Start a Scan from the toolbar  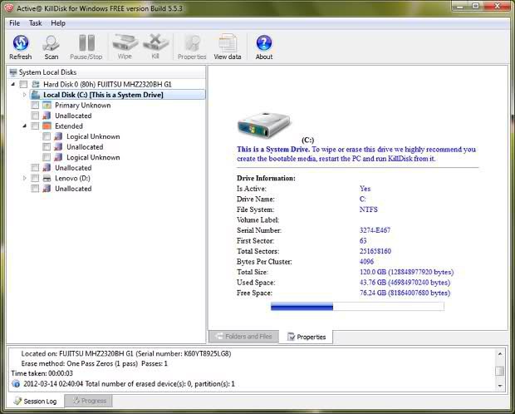(x=51, y=45)
